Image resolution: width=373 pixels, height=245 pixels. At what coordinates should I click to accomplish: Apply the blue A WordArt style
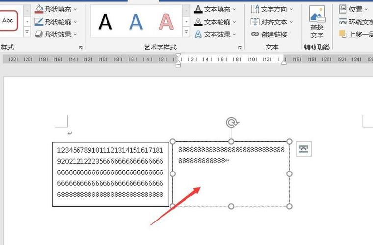pos(136,22)
